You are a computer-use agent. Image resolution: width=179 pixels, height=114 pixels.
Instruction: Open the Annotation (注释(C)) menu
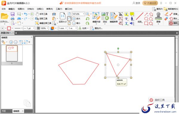pos(40,9)
